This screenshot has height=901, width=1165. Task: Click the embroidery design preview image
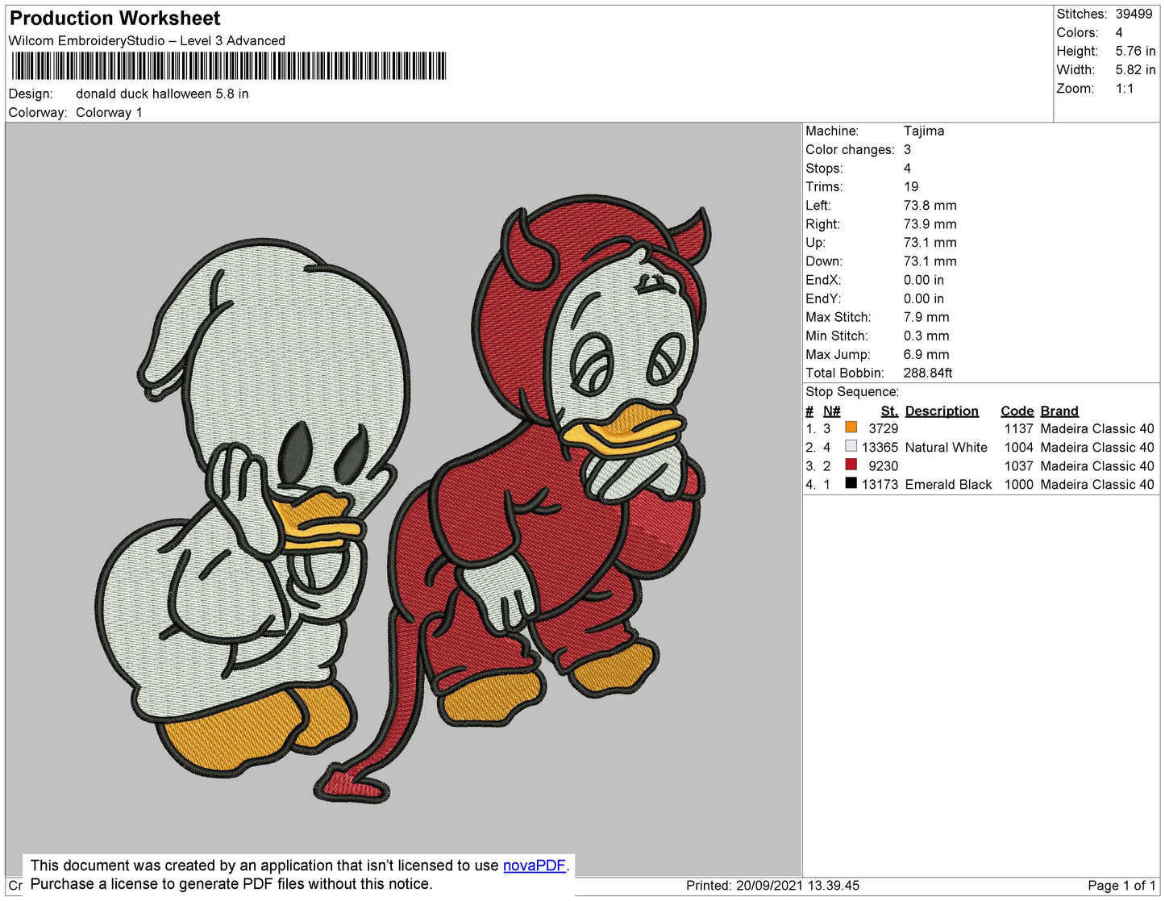[403, 498]
